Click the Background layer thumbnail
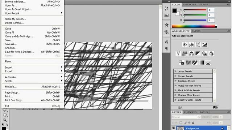This screenshot has width=232, height=130. tap(181, 128)
